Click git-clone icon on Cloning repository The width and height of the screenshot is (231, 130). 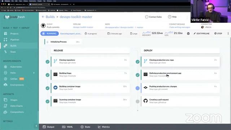point(55,61)
